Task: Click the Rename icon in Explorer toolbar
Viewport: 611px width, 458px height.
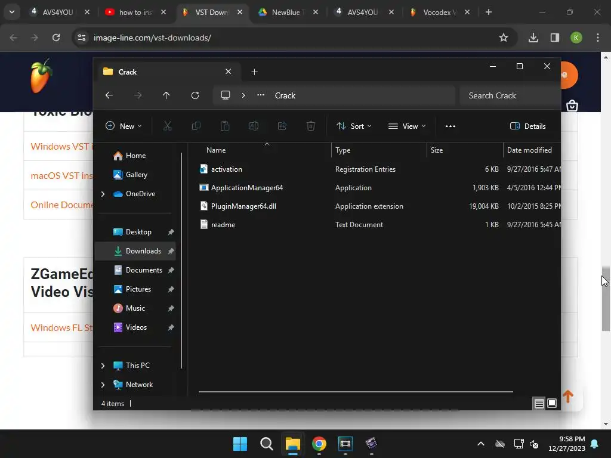Action: pyautogui.click(x=253, y=126)
